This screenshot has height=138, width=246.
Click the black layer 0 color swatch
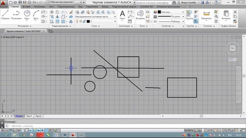pyautogui.click(x=88, y=21)
